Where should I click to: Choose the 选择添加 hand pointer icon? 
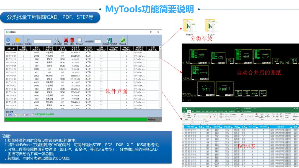[28, 40]
